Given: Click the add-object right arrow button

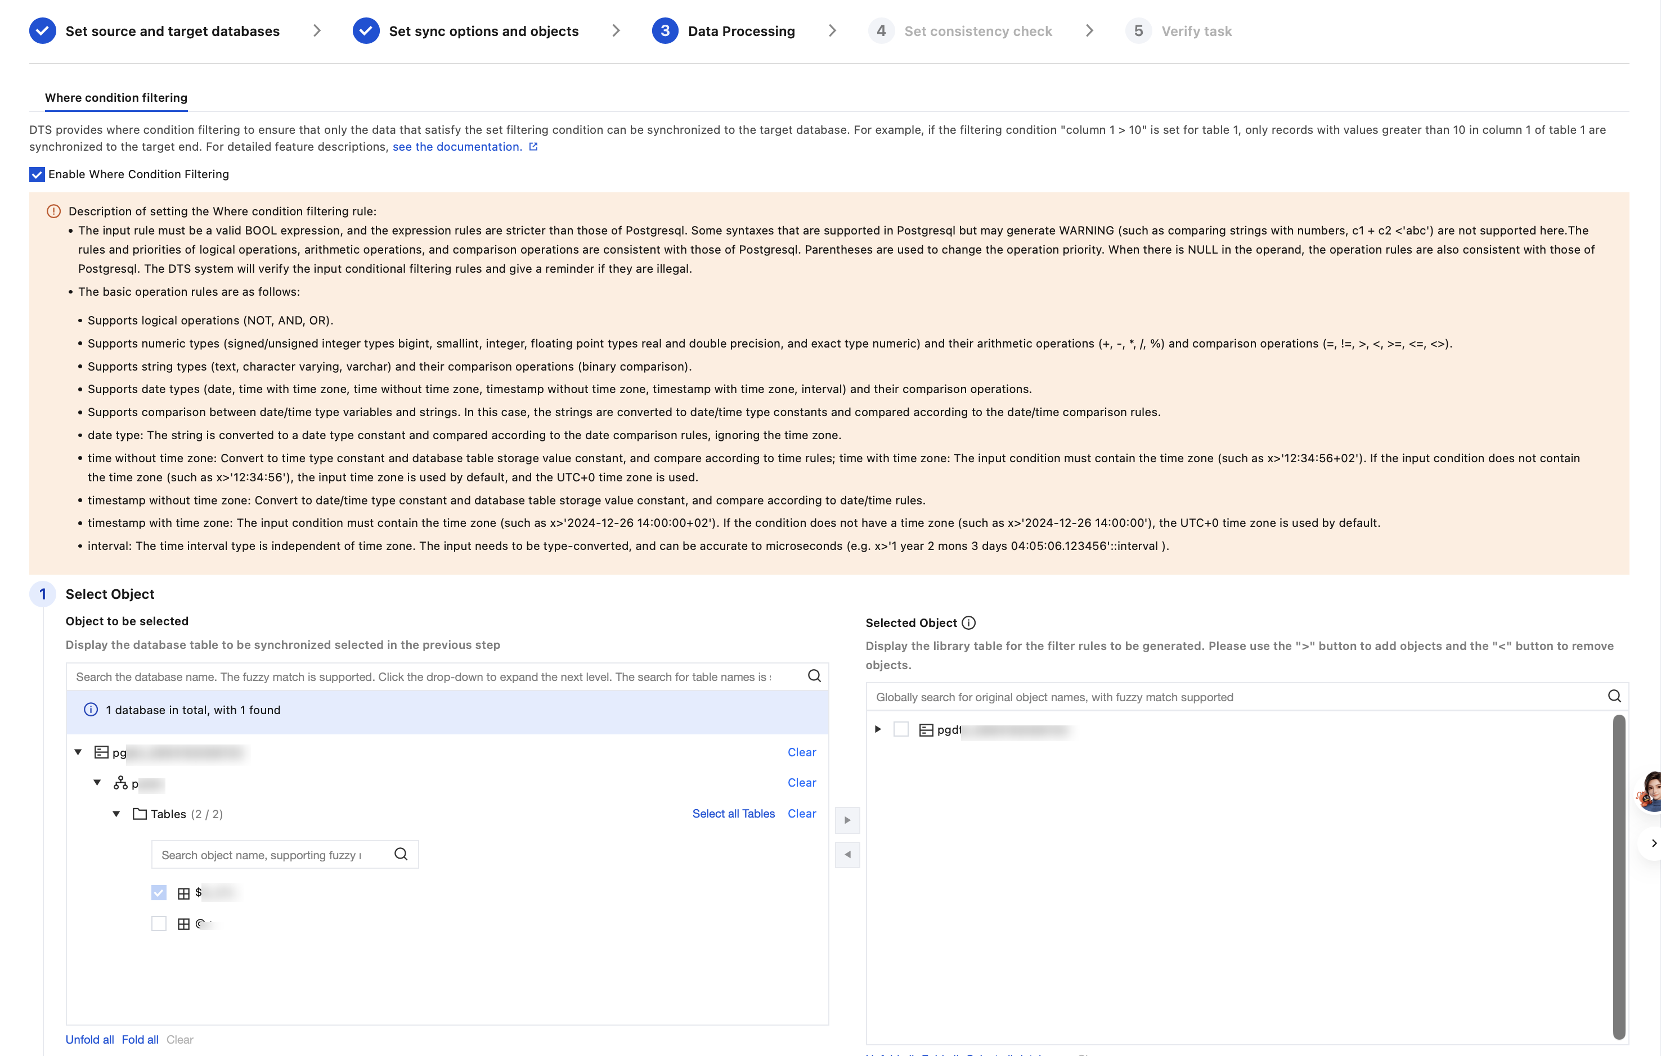Looking at the screenshot, I should 847,820.
